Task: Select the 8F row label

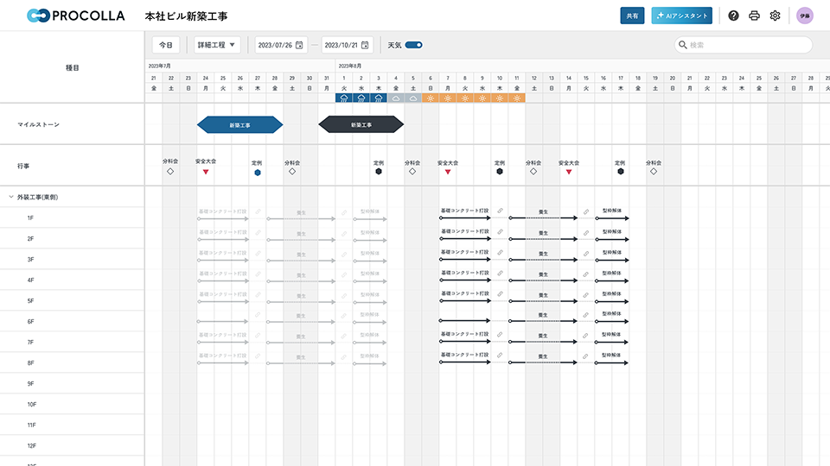Action: point(30,363)
